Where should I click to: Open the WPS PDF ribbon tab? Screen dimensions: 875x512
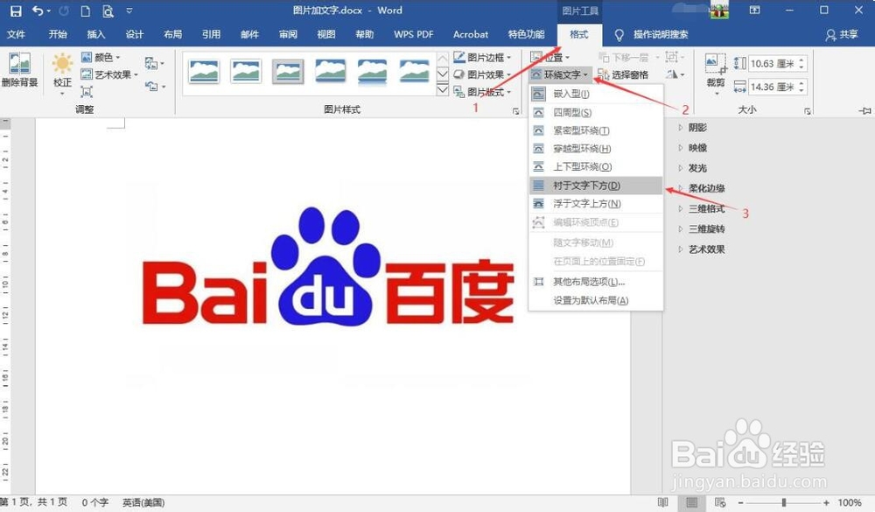pos(414,34)
